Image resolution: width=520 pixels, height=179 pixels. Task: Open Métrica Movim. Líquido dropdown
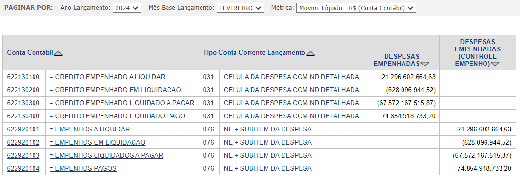click(356, 8)
